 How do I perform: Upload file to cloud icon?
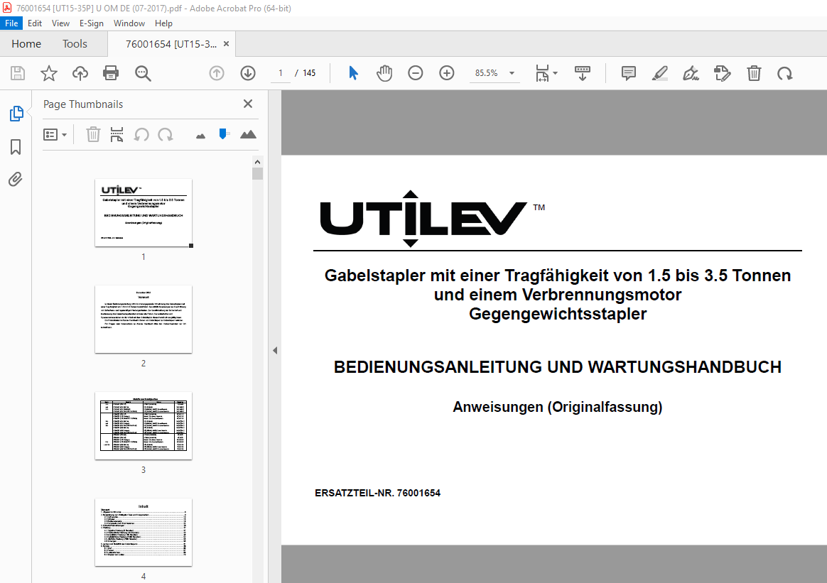pos(80,73)
